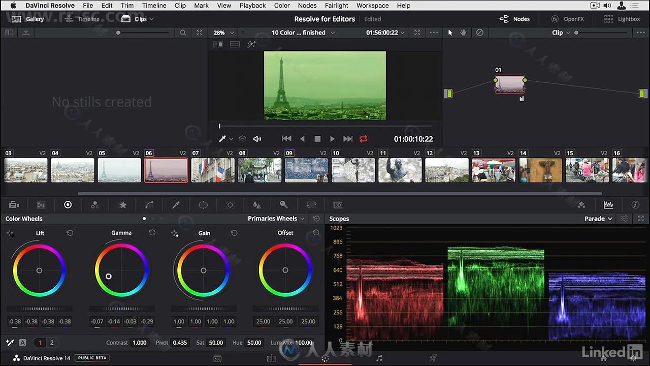Mute viewer audio speaker icon
650x366 pixels.
257,139
